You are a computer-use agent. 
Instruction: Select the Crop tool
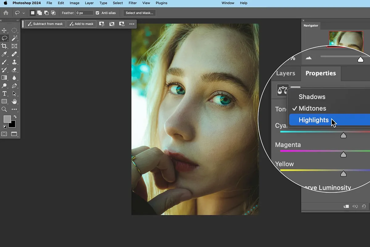[x=4, y=46]
